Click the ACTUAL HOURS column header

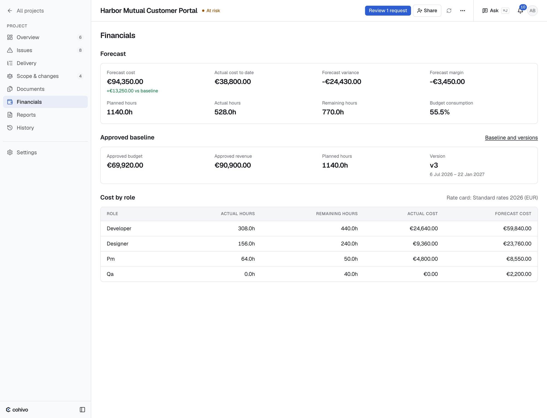(x=238, y=214)
